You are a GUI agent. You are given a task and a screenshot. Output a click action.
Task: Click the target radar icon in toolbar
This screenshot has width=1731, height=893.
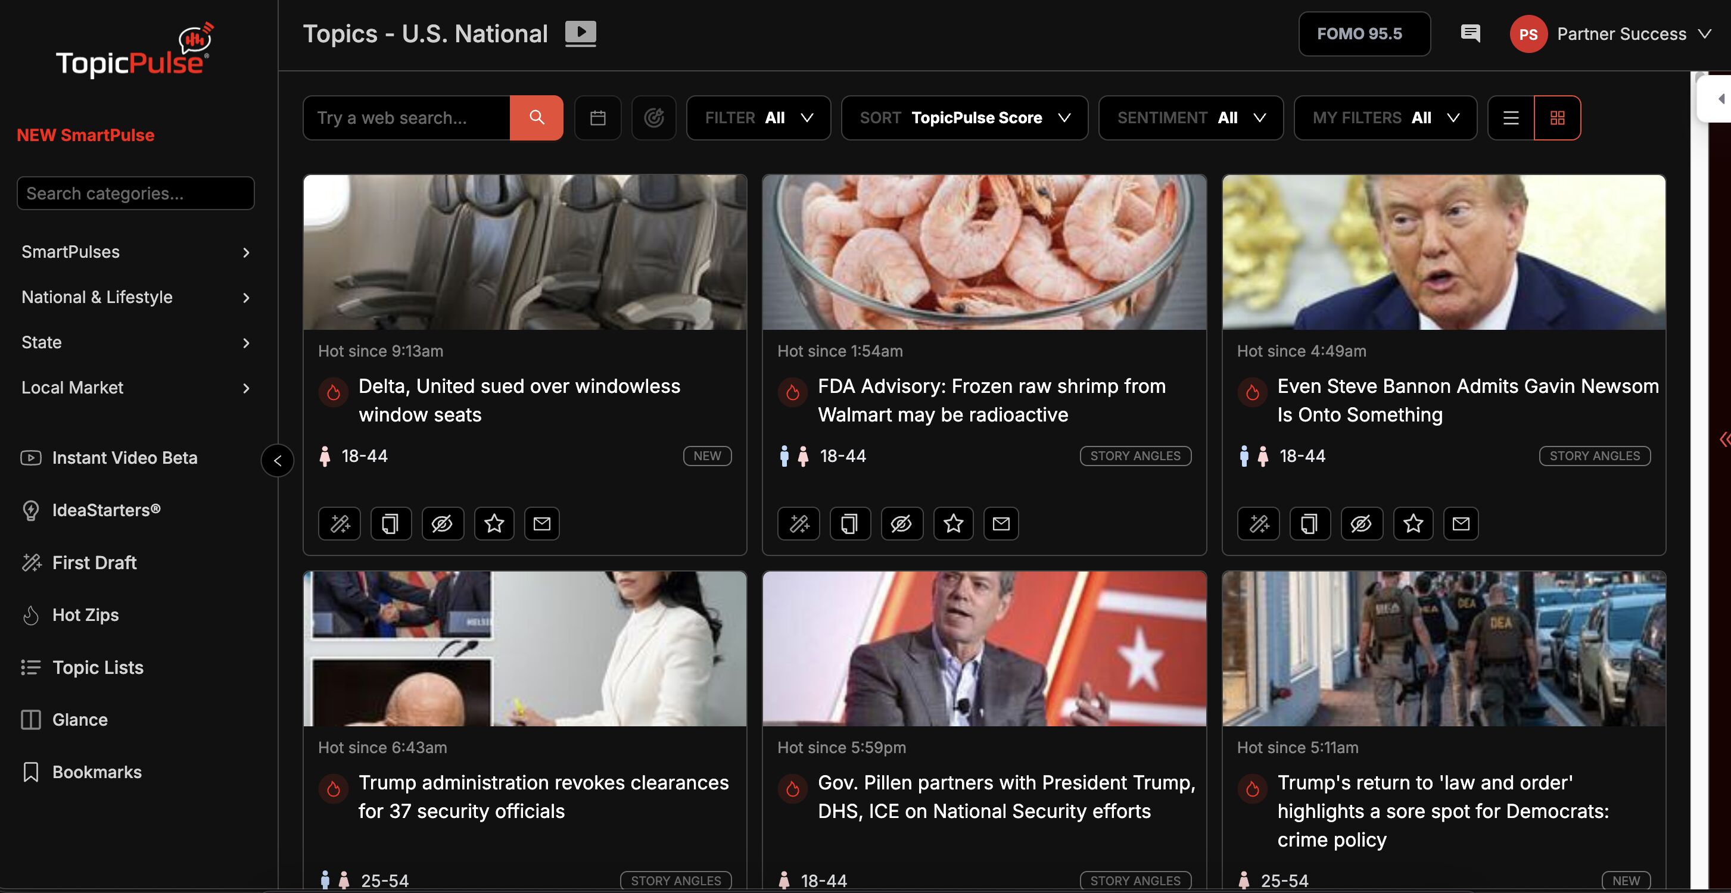coord(653,117)
